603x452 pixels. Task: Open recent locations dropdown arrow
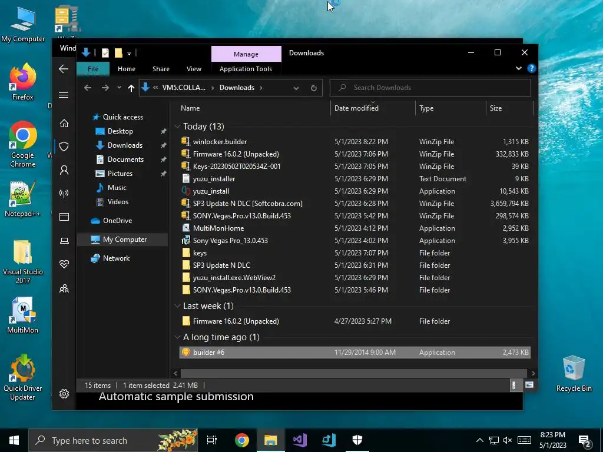pos(119,88)
